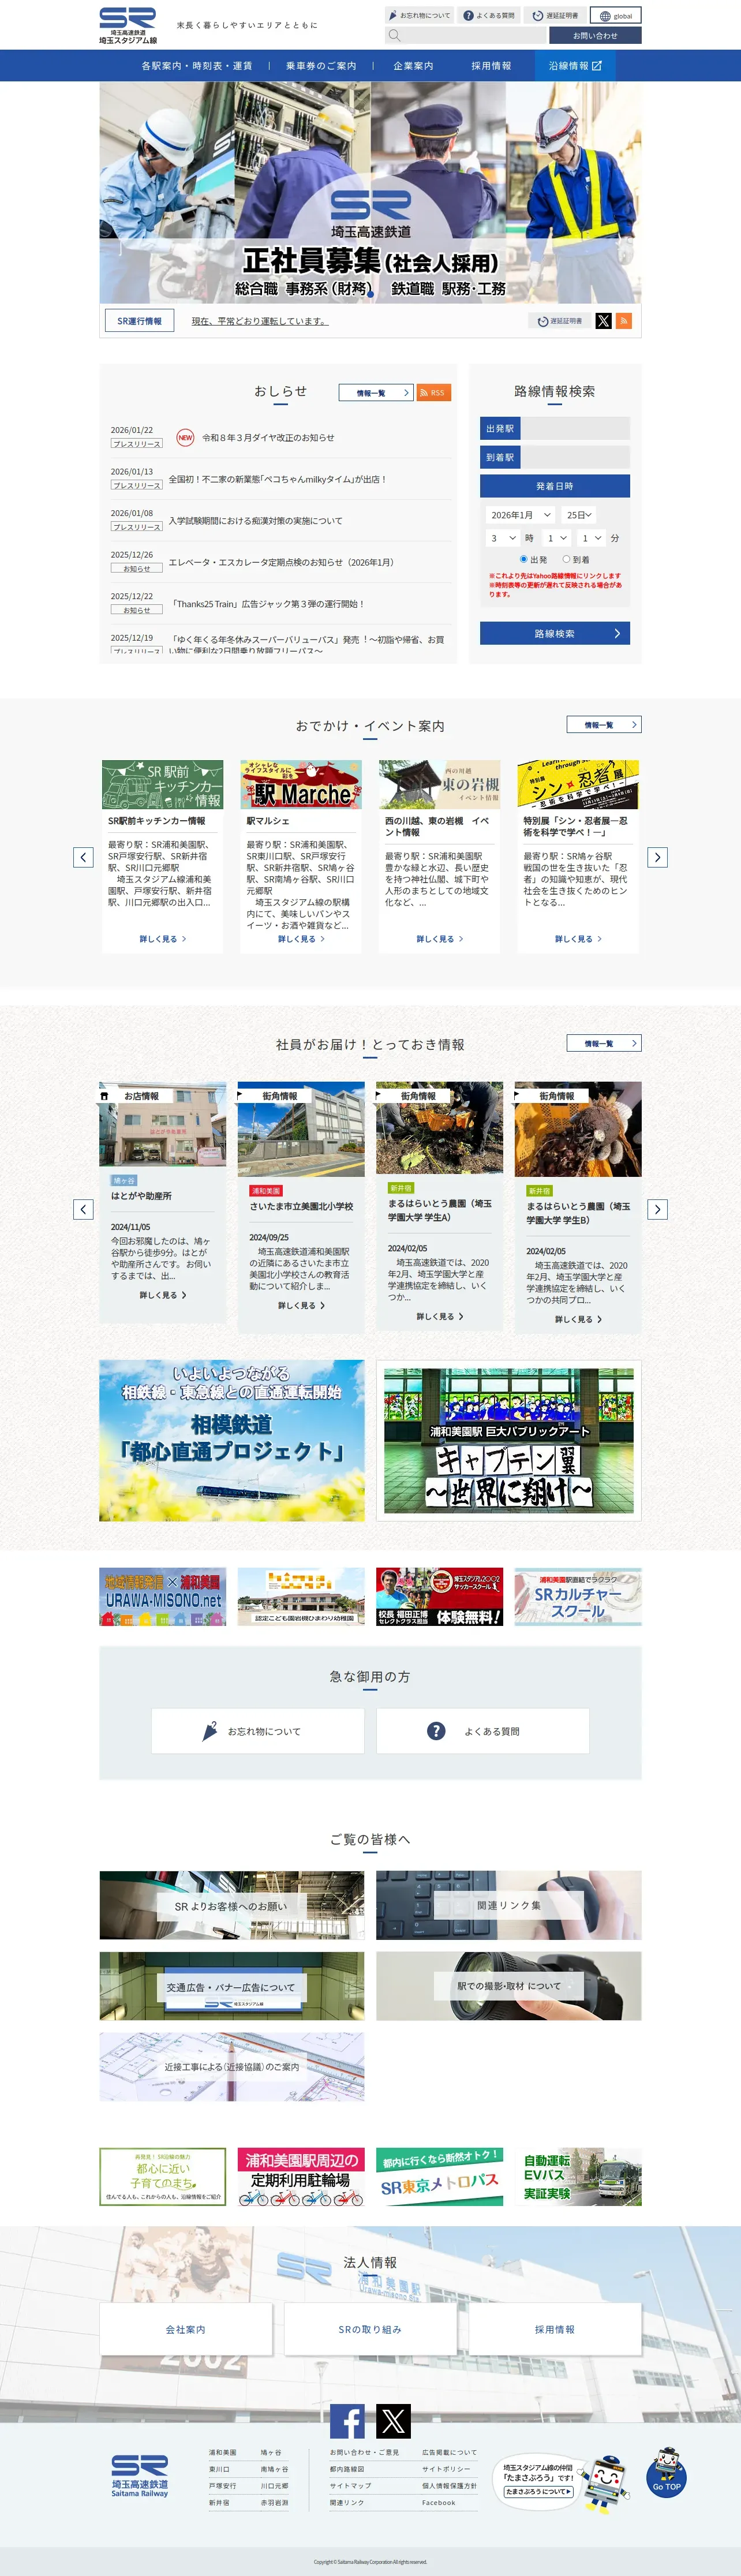Screen dimensions: 741x2576
Task: Open the lost items お忘れ物について header link
Action: pyautogui.click(x=419, y=15)
